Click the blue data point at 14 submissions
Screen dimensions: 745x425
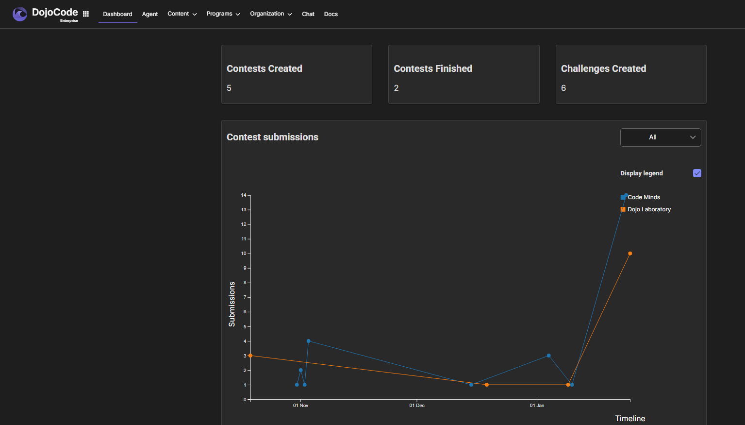click(626, 195)
